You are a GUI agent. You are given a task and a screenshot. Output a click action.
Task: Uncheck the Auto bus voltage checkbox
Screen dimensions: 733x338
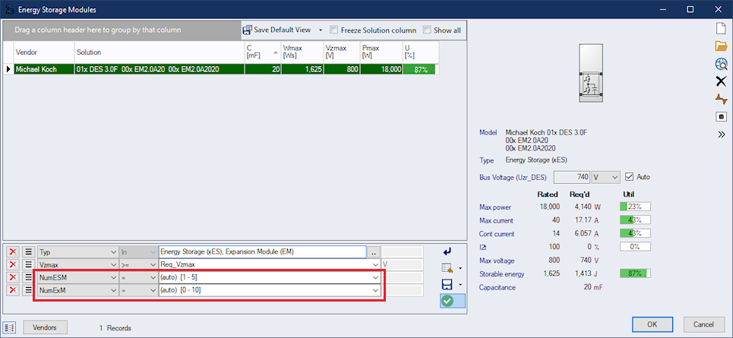pyautogui.click(x=629, y=177)
